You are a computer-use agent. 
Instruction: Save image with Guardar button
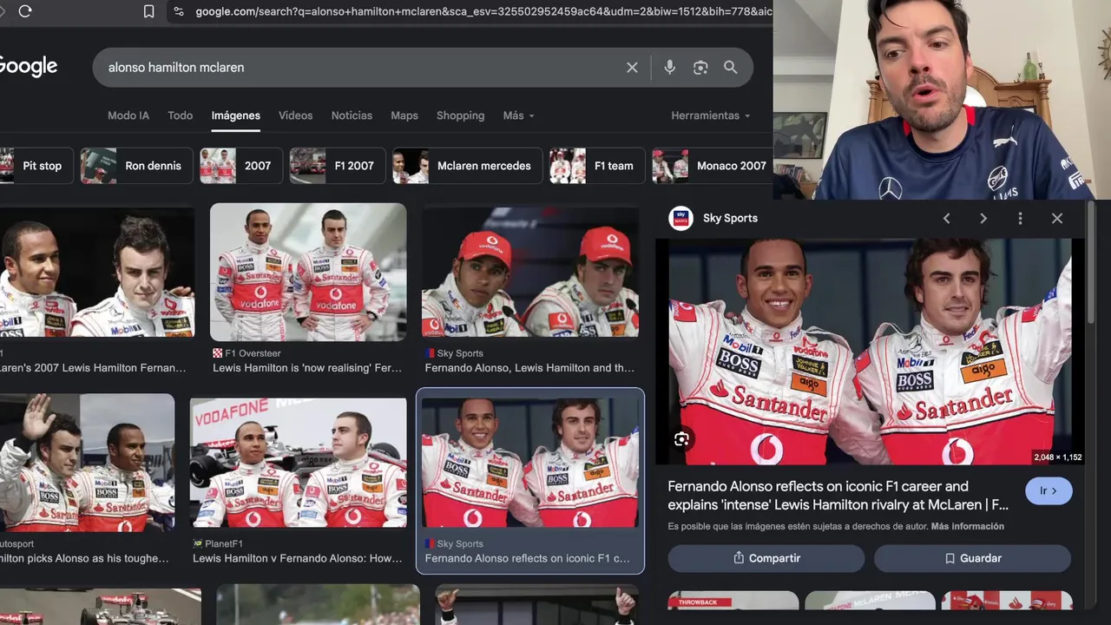click(x=972, y=558)
